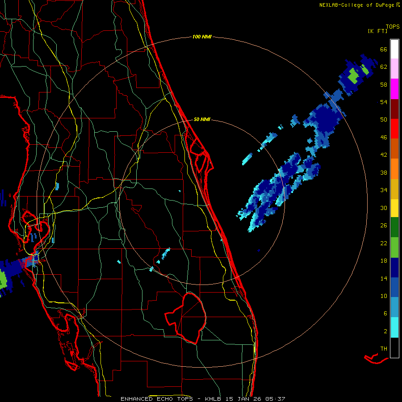This screenshot has width=402, height=402.
Task: Select the 50 scale label
Action: pos(384,120)
